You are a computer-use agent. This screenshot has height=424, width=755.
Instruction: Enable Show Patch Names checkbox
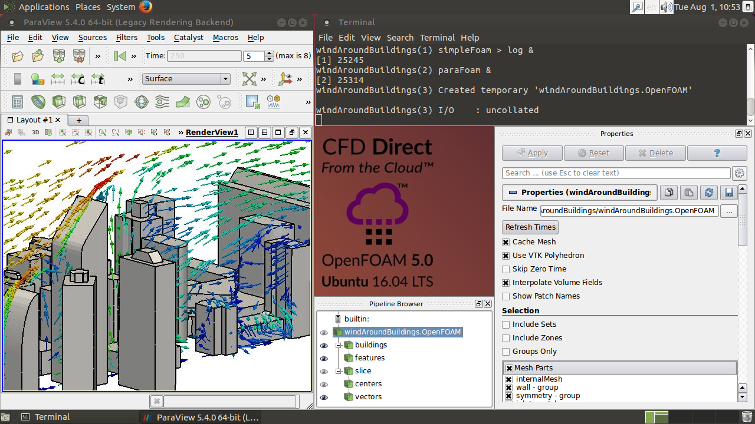coord(506,296)
